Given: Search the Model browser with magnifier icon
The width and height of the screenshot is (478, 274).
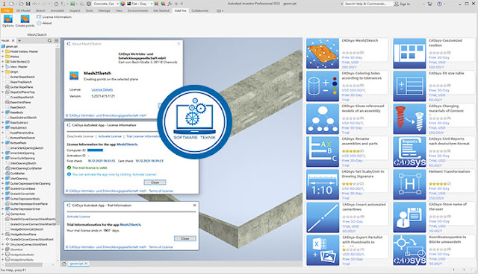Looking at the screenshot, I should pos(49,40).
